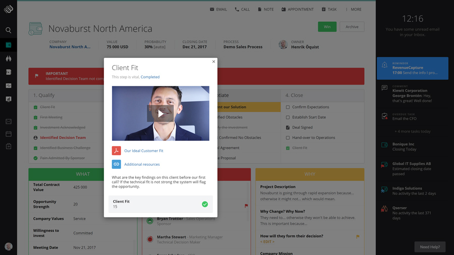The height and width of the screenshot is (255, 454).
Task: Click Bryan Trottier's green status icon
Action: [x=150, y=221]
